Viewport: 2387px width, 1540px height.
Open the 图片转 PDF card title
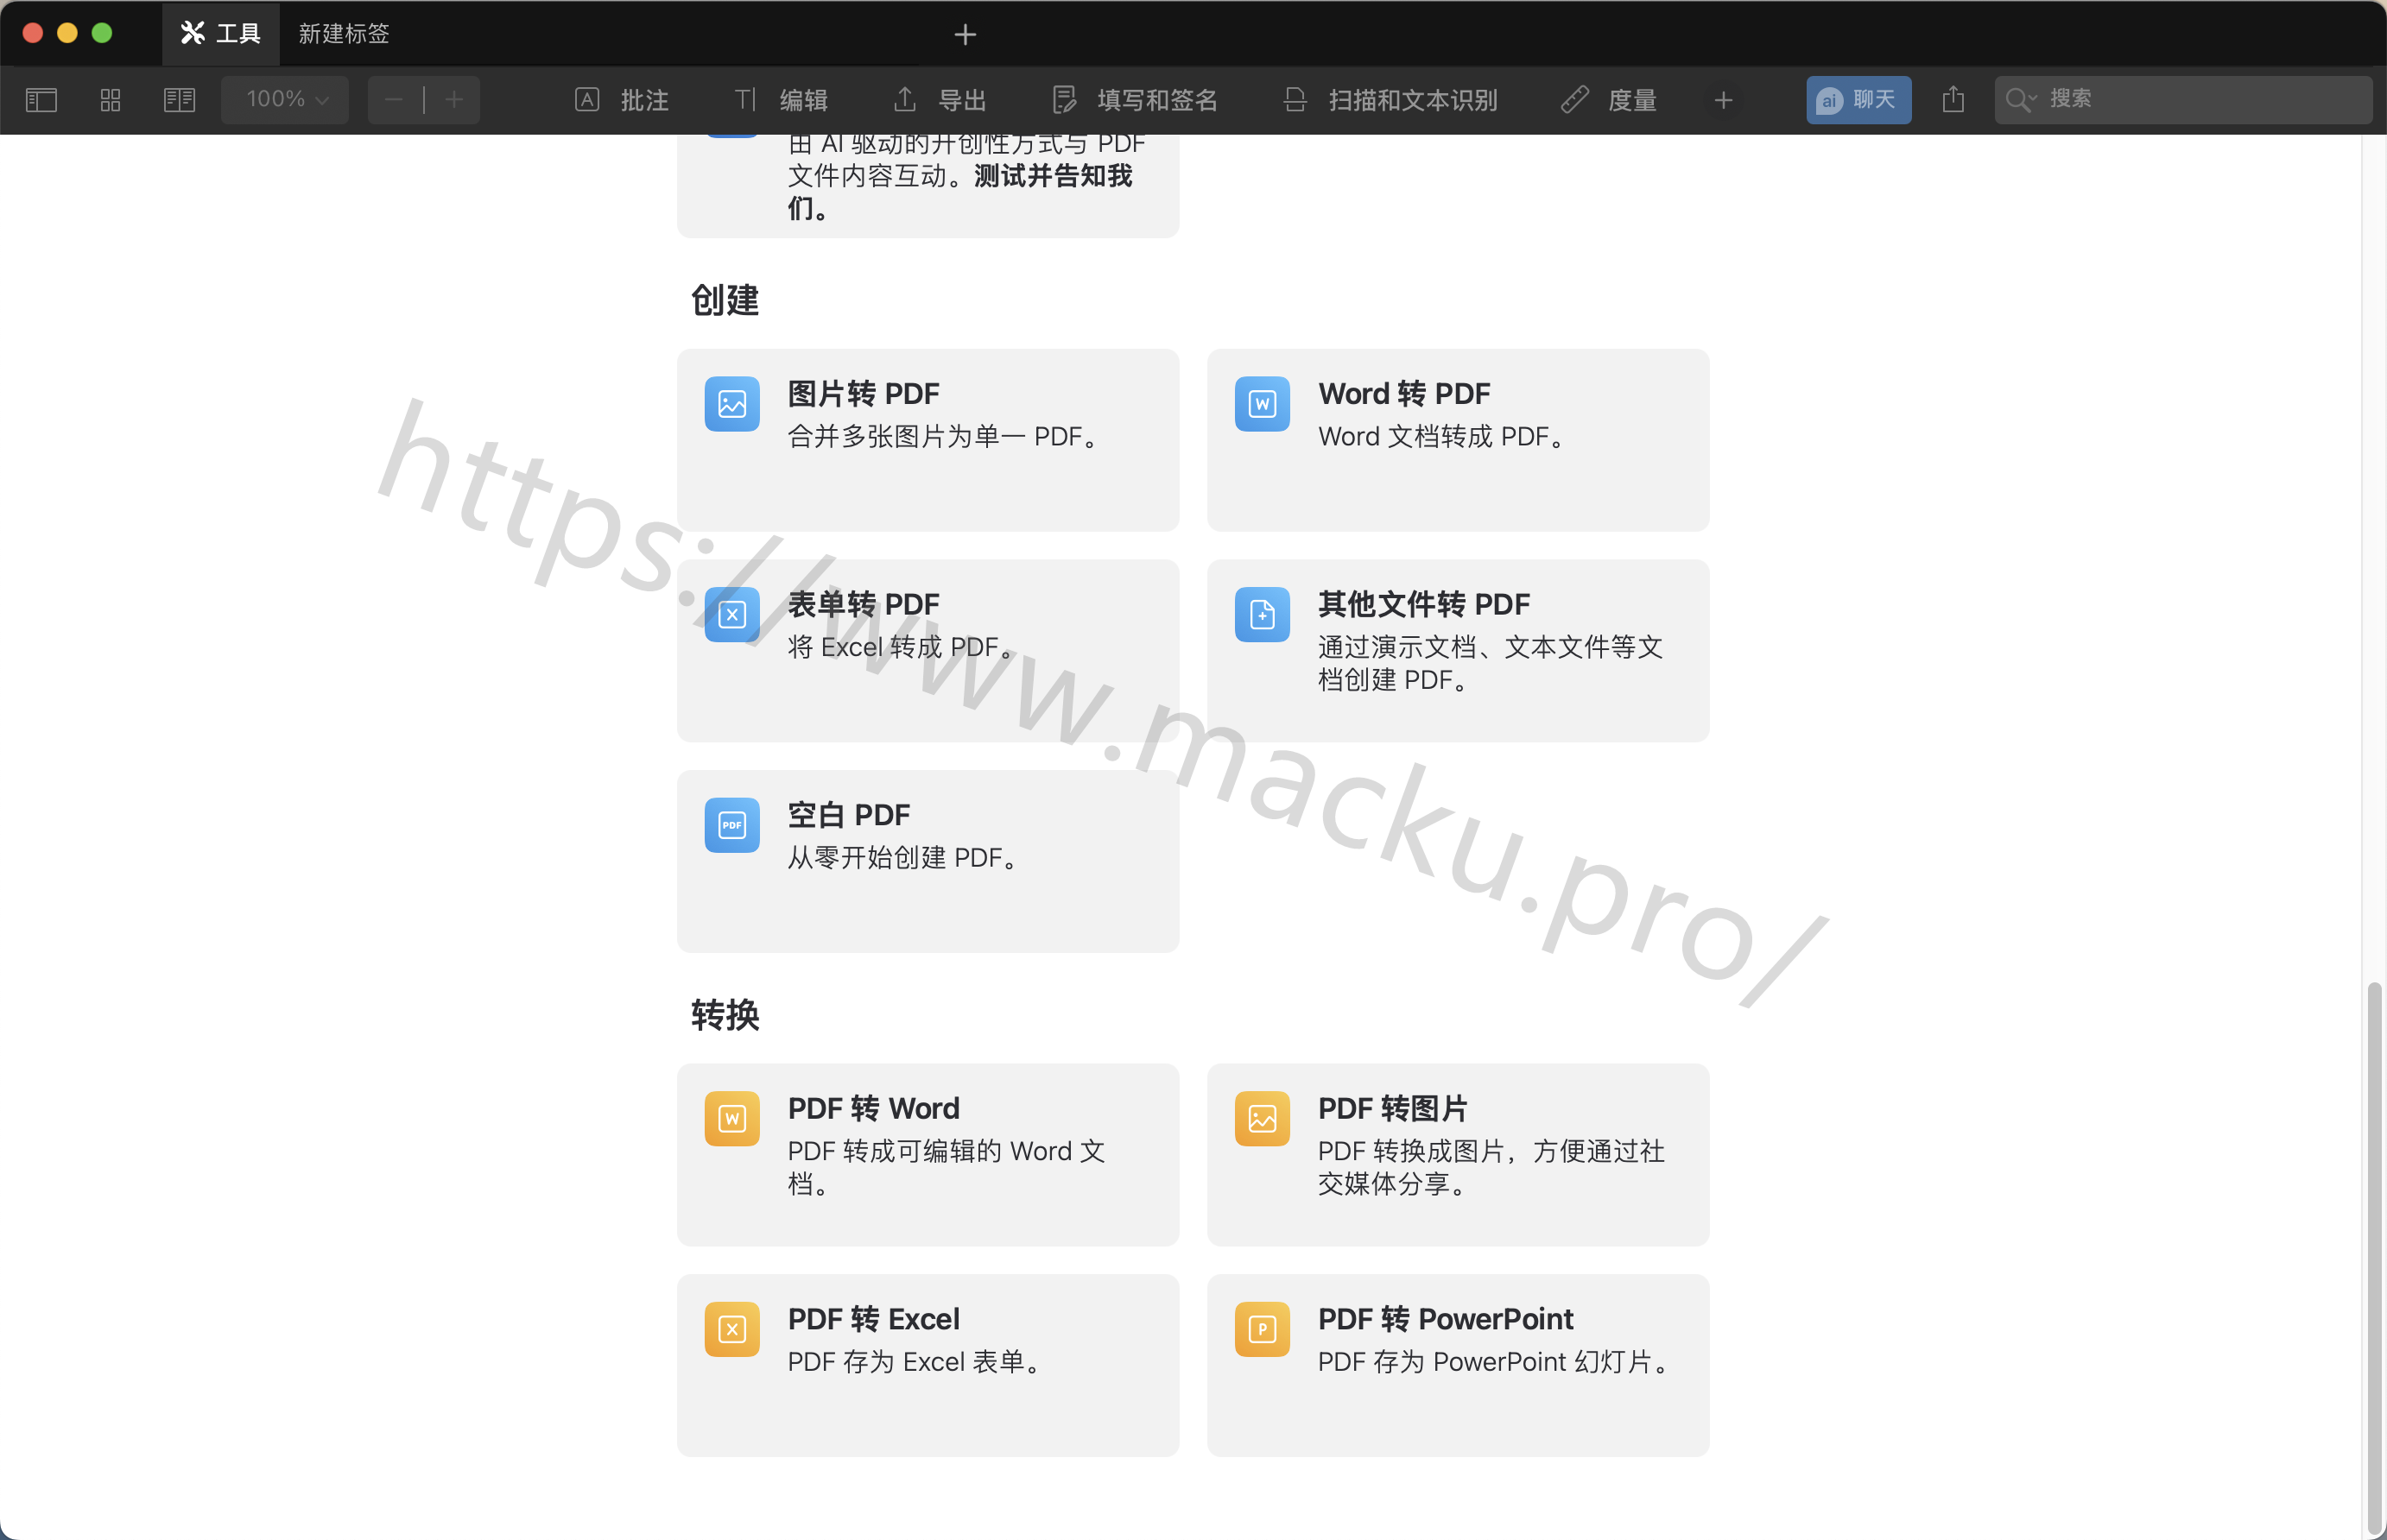[x=864, y=393]
